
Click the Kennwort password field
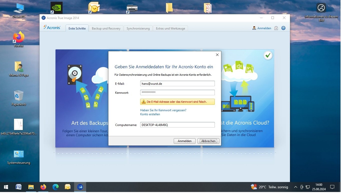coord(178,92)
